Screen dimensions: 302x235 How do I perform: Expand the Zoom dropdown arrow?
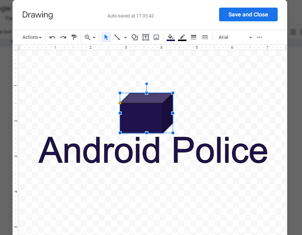(94, 37)
